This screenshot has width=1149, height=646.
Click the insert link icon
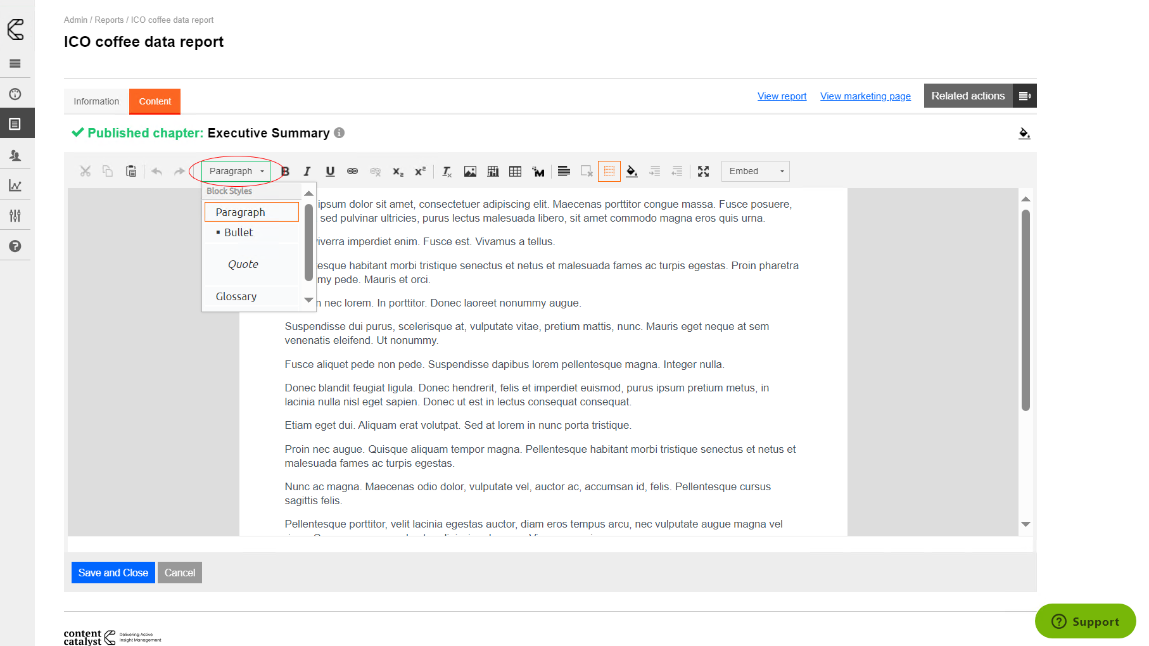[353, 172]
